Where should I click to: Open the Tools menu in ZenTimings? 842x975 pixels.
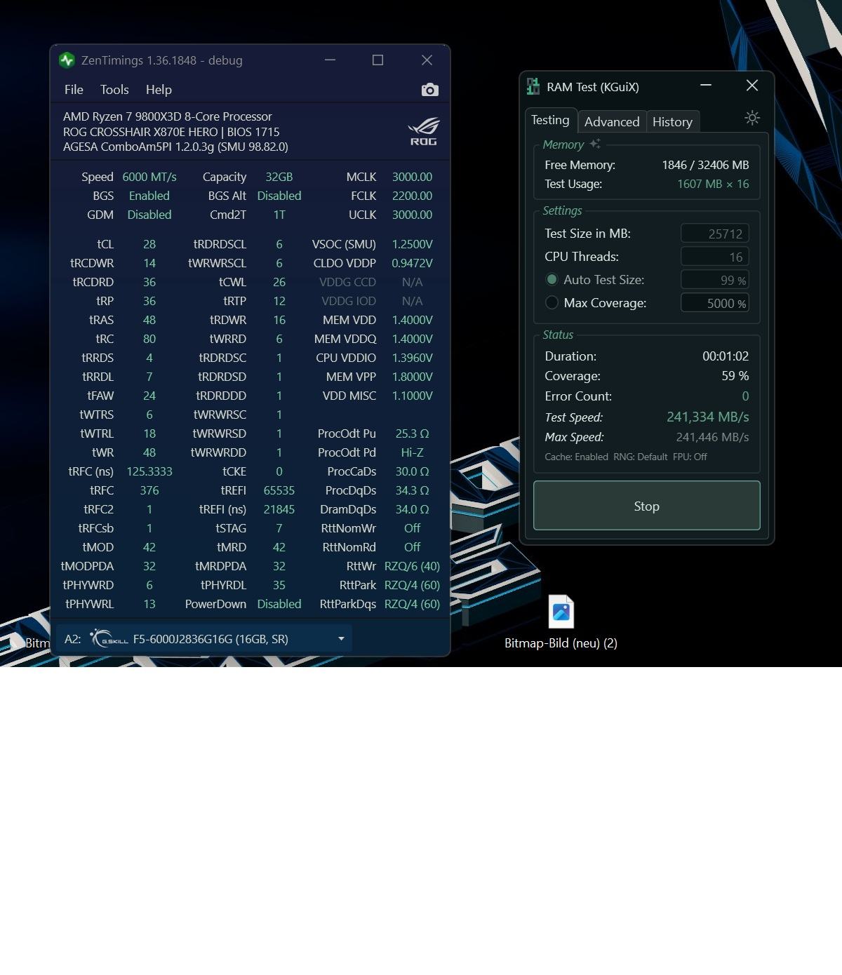click(x=114, y=90)
